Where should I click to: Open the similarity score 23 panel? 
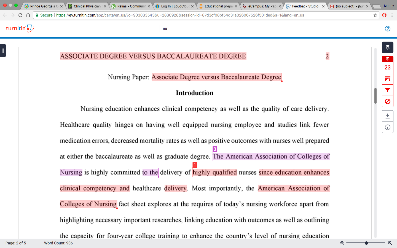pyautogui.click(x=387, y=68)
